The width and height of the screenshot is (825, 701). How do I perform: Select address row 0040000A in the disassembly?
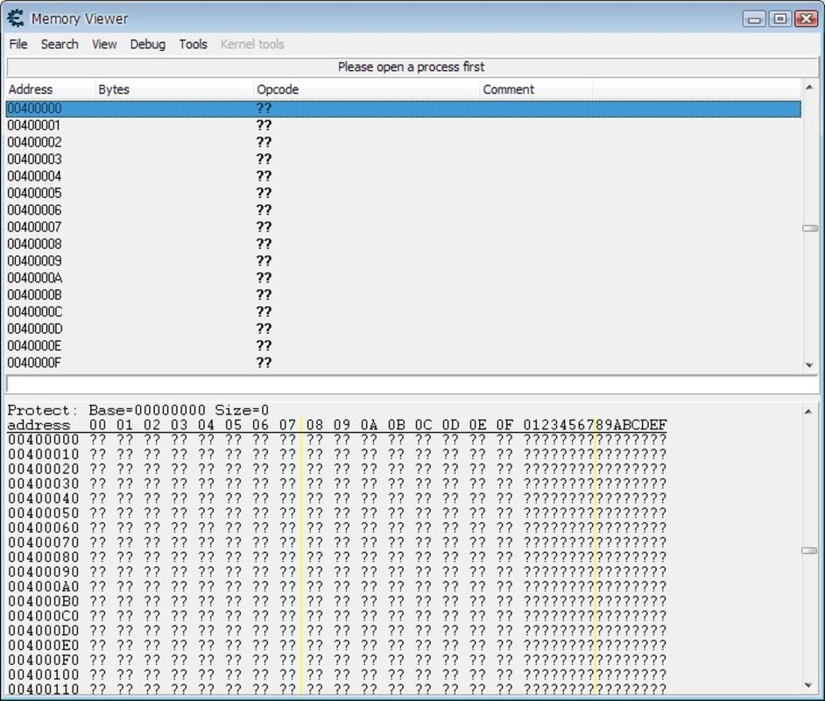tap(263, 278)
